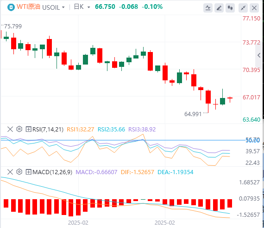The image size is (264, 228).
Task: Expand the side panel left chevron
Action: (259, 55)
